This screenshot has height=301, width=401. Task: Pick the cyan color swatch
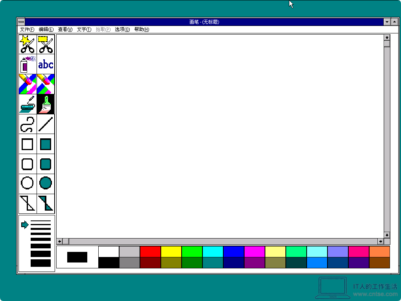click(213, 252)
